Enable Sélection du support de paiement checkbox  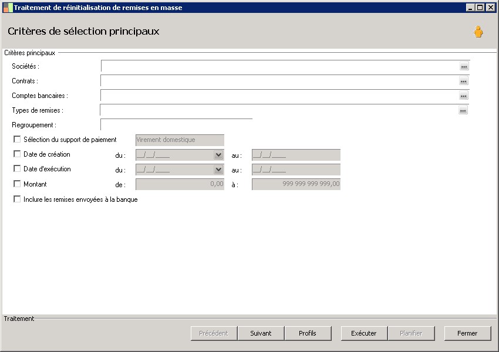17,140
